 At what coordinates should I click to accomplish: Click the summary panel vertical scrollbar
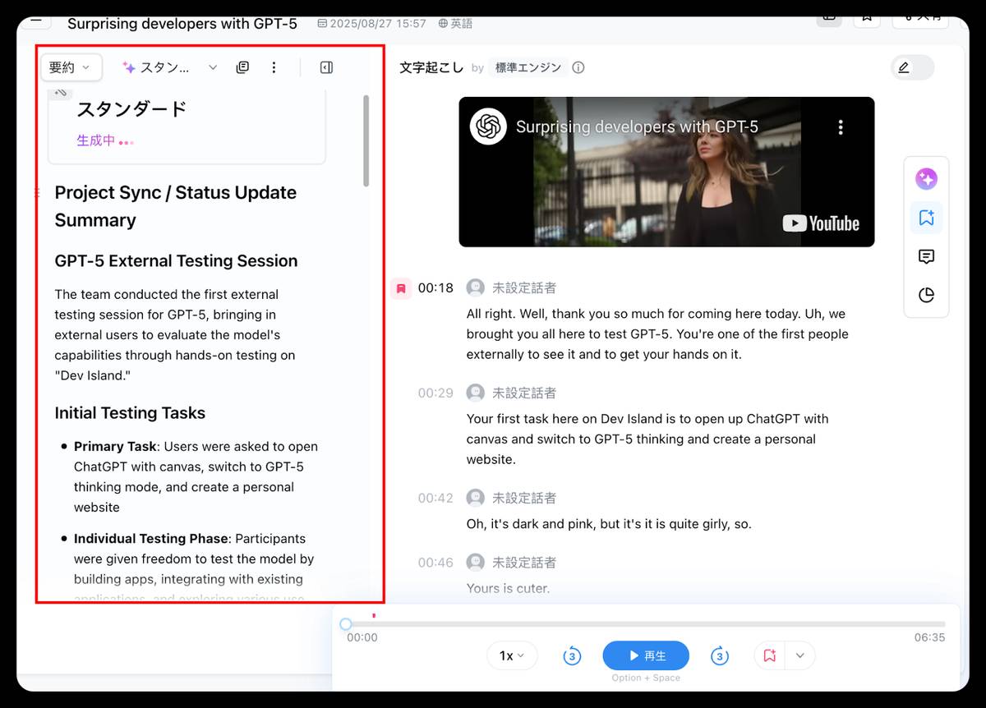click(x=366, y=140)
